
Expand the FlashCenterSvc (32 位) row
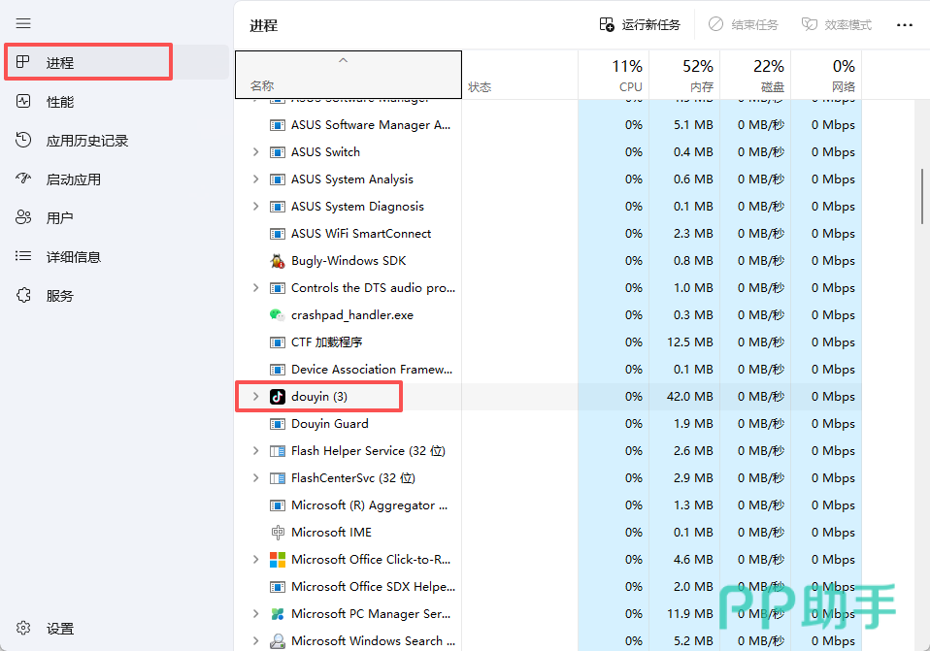255,478
